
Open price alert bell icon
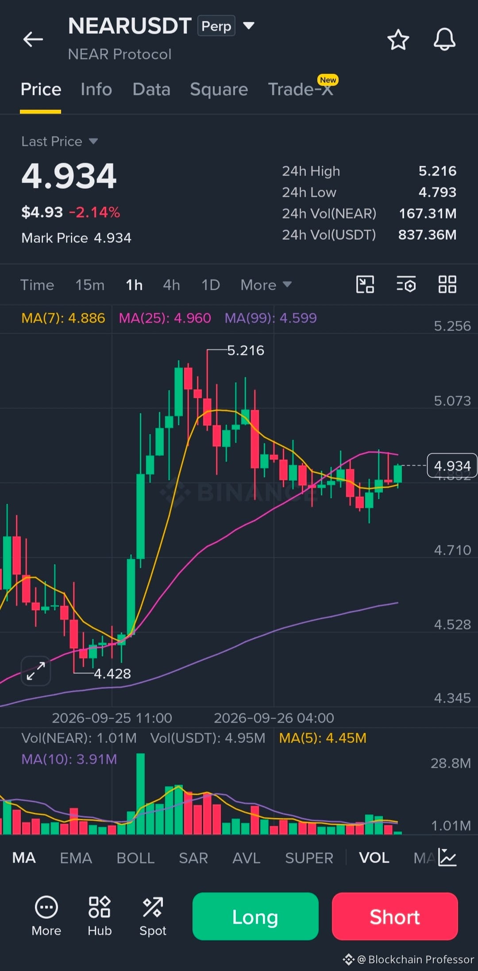(444, 39)
